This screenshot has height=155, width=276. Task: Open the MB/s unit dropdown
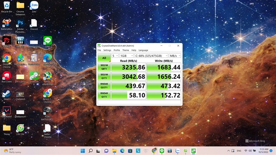[x=175, y=56]
